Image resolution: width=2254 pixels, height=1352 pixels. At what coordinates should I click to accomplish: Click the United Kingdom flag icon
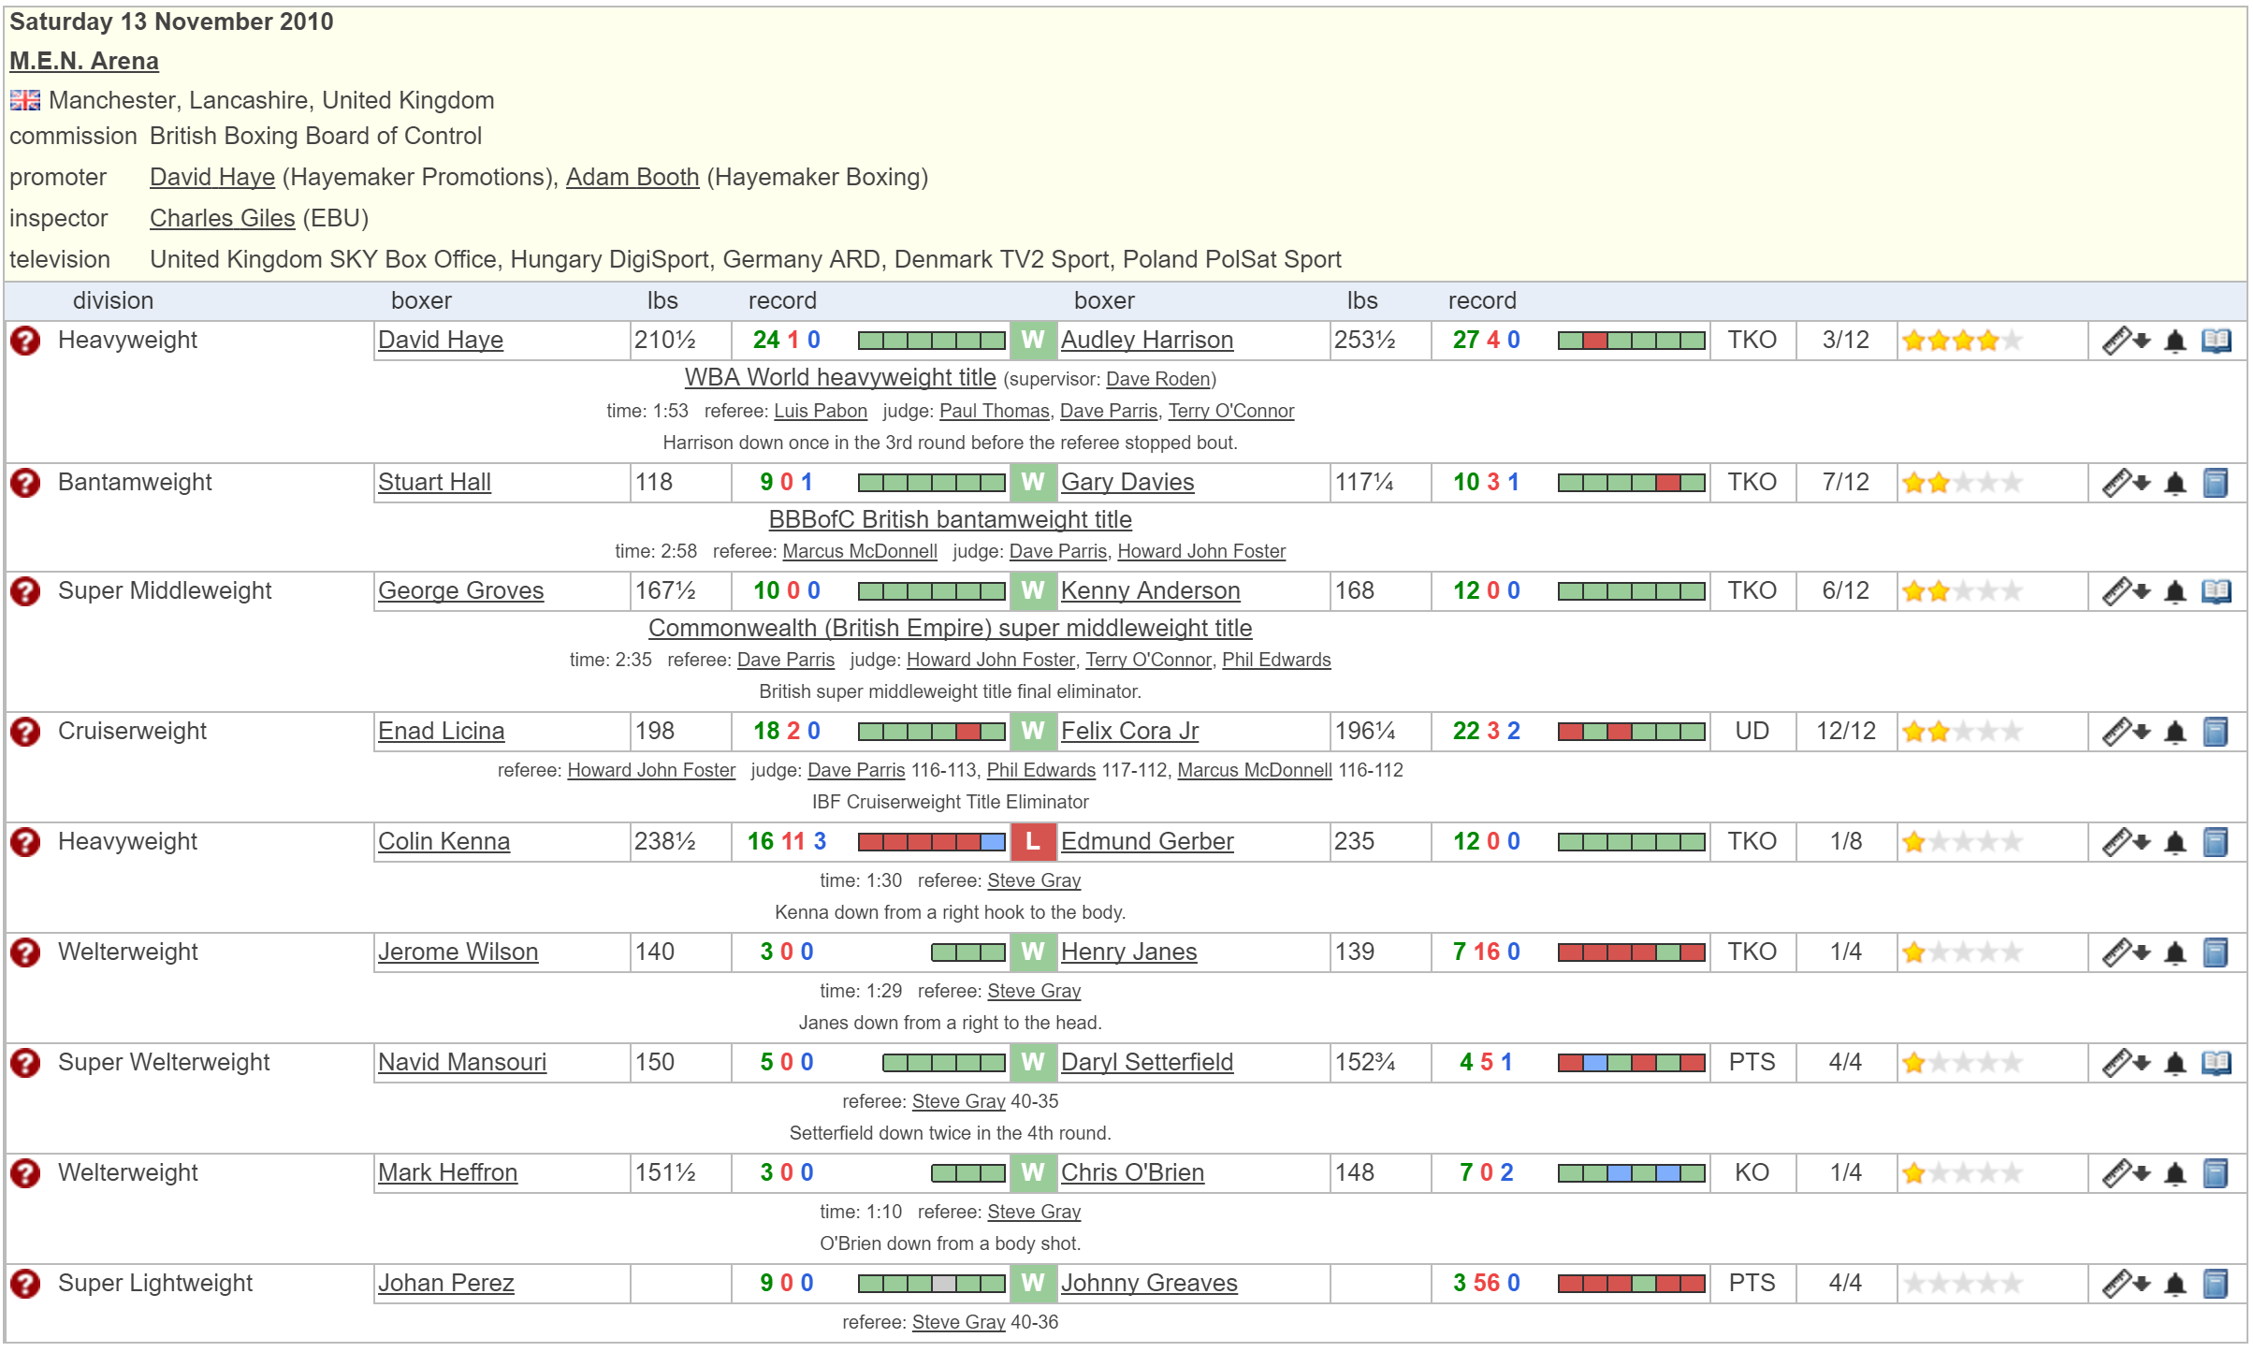tap(25, 100)
